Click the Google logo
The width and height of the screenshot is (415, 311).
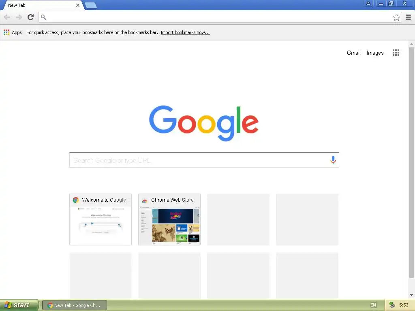pyautogui.click(x=204, y=123)
